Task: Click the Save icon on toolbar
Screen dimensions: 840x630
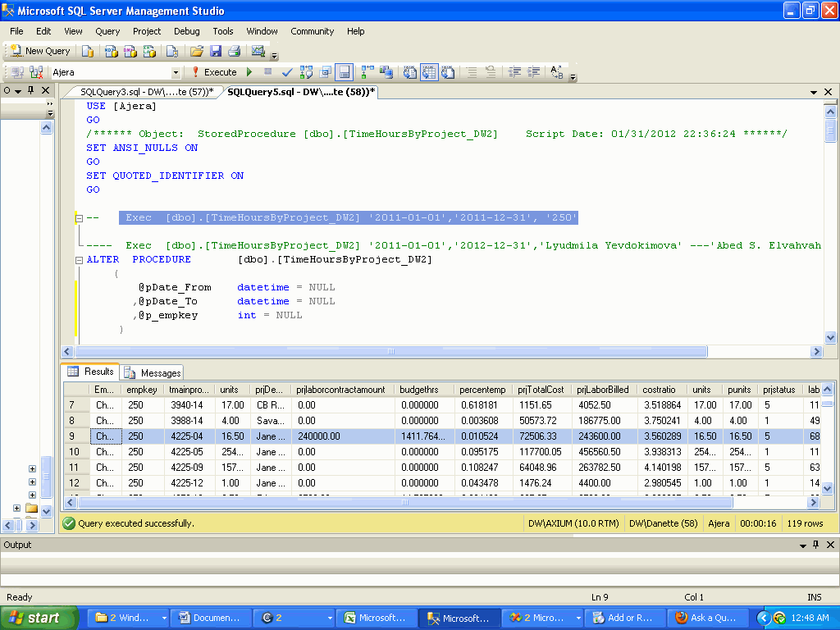Action: [x=216, y=50]
